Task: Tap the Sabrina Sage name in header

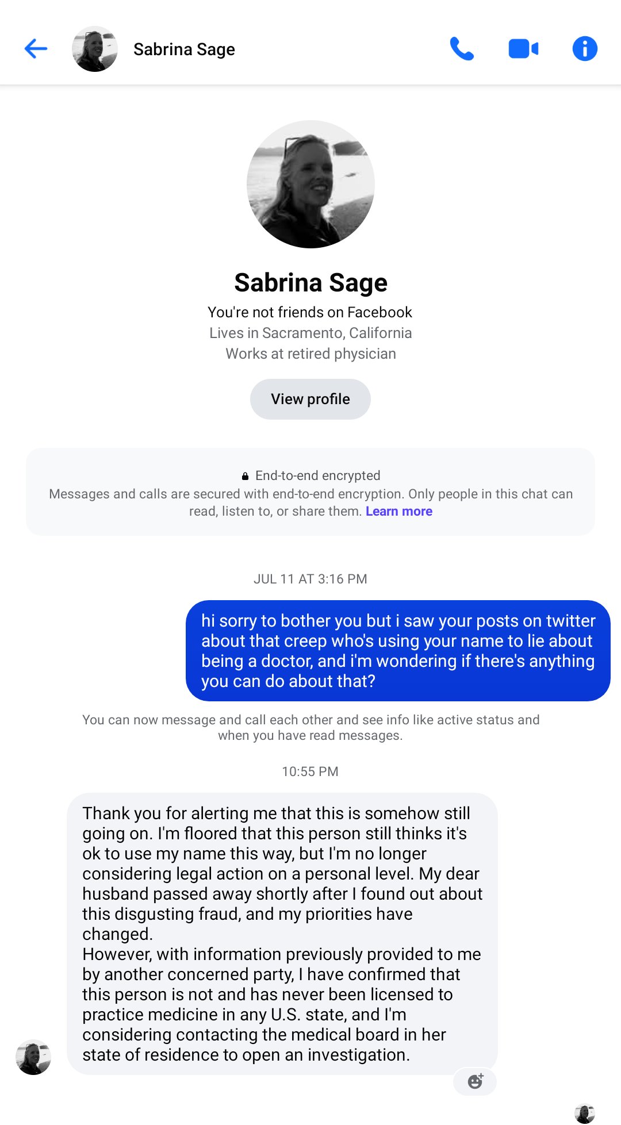Action: [x=184, y=49]
